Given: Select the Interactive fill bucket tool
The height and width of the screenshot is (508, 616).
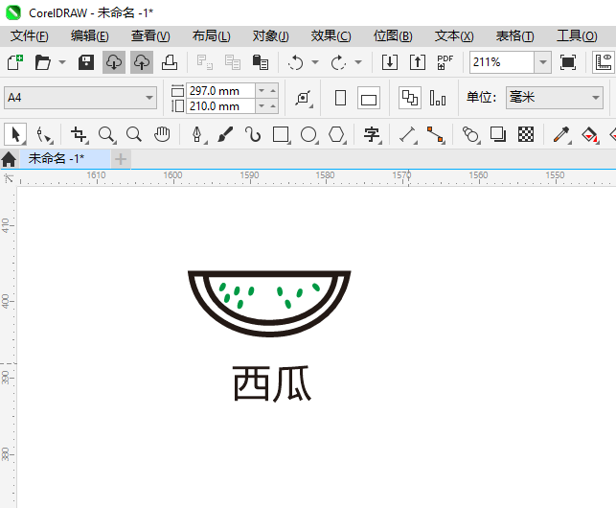Looking at the screenshot, I should [x=589, y=135].
